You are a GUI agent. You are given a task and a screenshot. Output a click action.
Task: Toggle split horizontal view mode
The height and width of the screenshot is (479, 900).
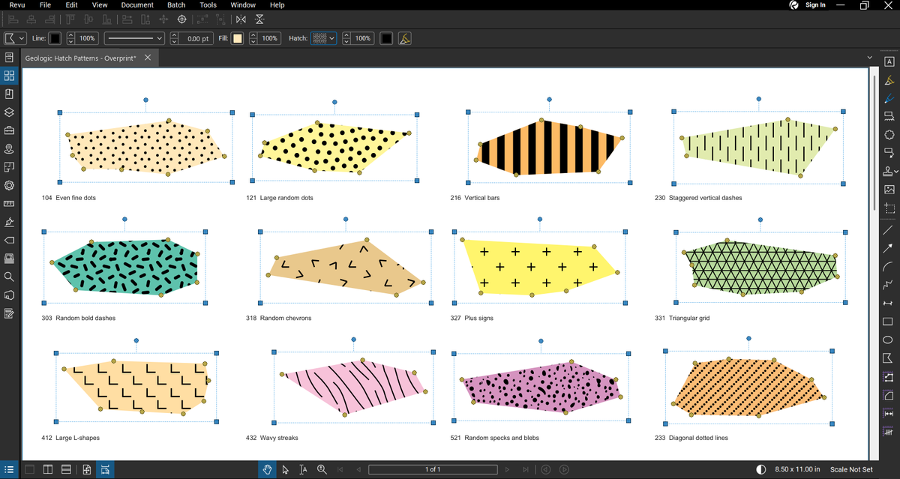point(66,469)
